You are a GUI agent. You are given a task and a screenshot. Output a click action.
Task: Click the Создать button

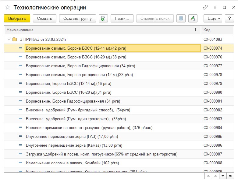pyautogui.click(x=44, y=18)
